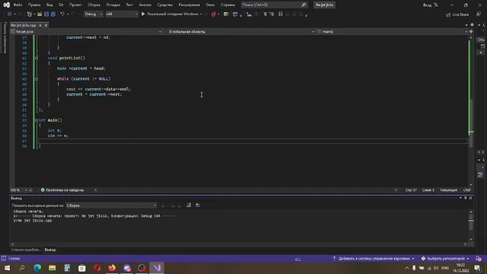
Task: Open Windows action center icon
Action: click(477, 268)
